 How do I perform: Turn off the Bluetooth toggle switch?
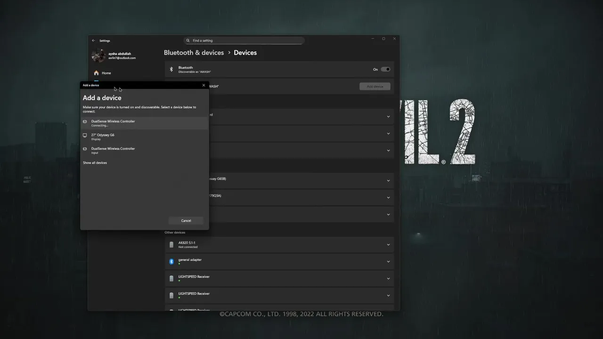(385, 69)
